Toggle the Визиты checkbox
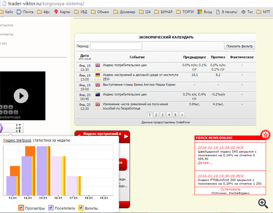The width and height of the screenshot is (273, 213). pyautogui.click(x=81, y=208)
